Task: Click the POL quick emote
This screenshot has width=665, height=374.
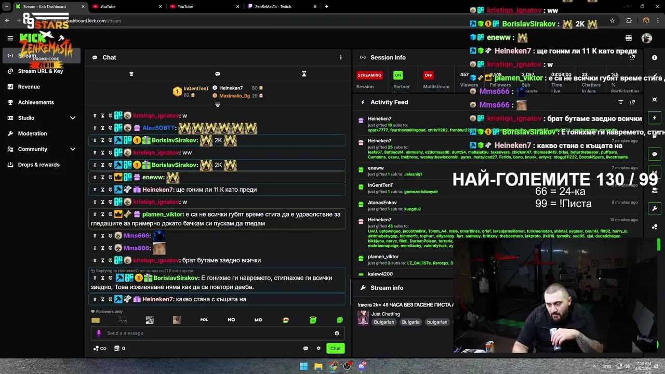Action: (x=204, y=320)
